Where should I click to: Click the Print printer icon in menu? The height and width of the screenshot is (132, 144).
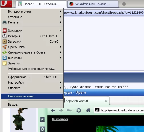(x=5, y=22)
